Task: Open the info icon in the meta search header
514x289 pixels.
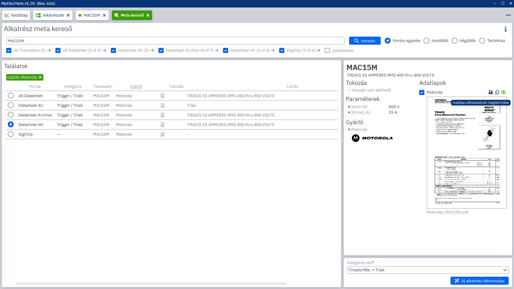Action: 505,29
